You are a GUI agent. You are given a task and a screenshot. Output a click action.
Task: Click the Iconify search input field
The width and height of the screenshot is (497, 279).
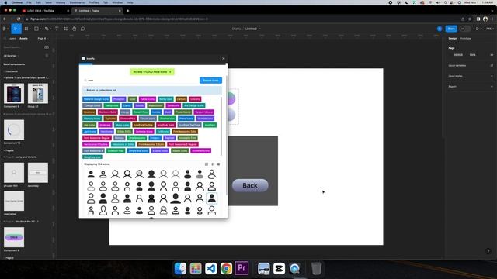click(141, 81)
